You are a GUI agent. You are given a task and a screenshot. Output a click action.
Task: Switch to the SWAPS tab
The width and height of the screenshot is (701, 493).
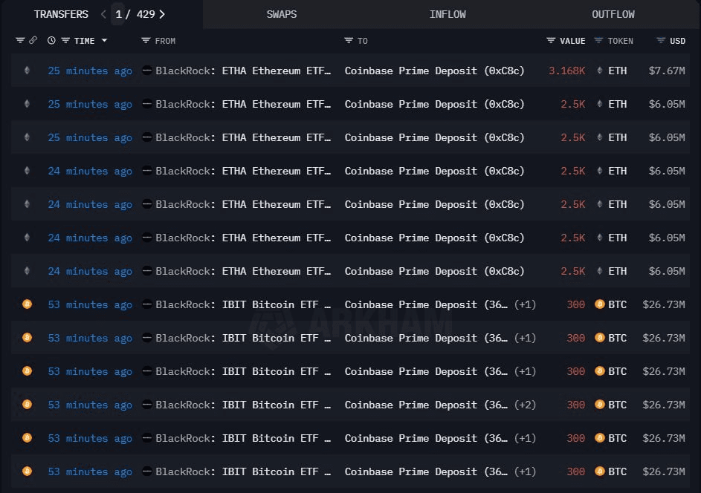pos(282,14)
